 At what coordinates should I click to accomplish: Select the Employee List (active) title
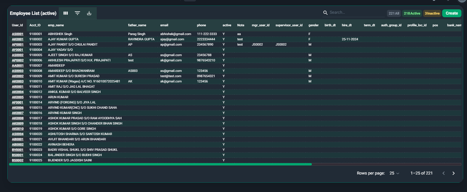point(33,13)
